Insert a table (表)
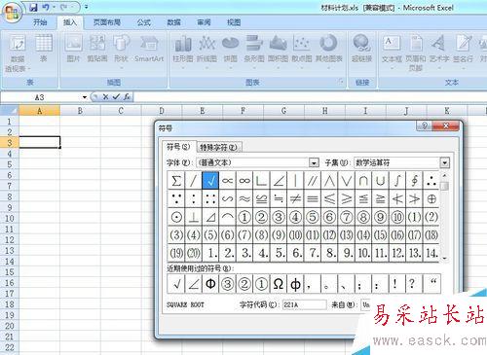487x355 pixels. click(44, 49)
